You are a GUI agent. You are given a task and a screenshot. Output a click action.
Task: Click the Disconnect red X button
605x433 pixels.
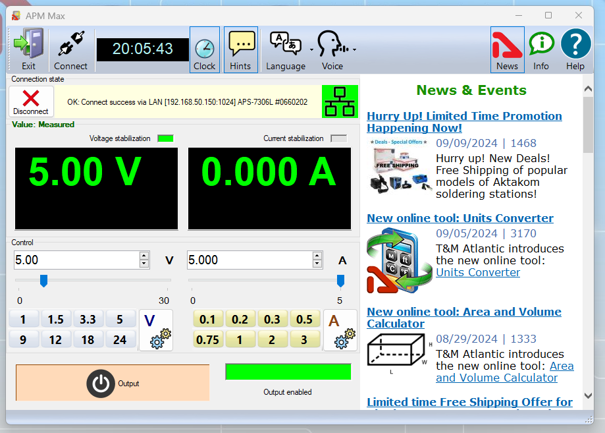coord(31,102)
